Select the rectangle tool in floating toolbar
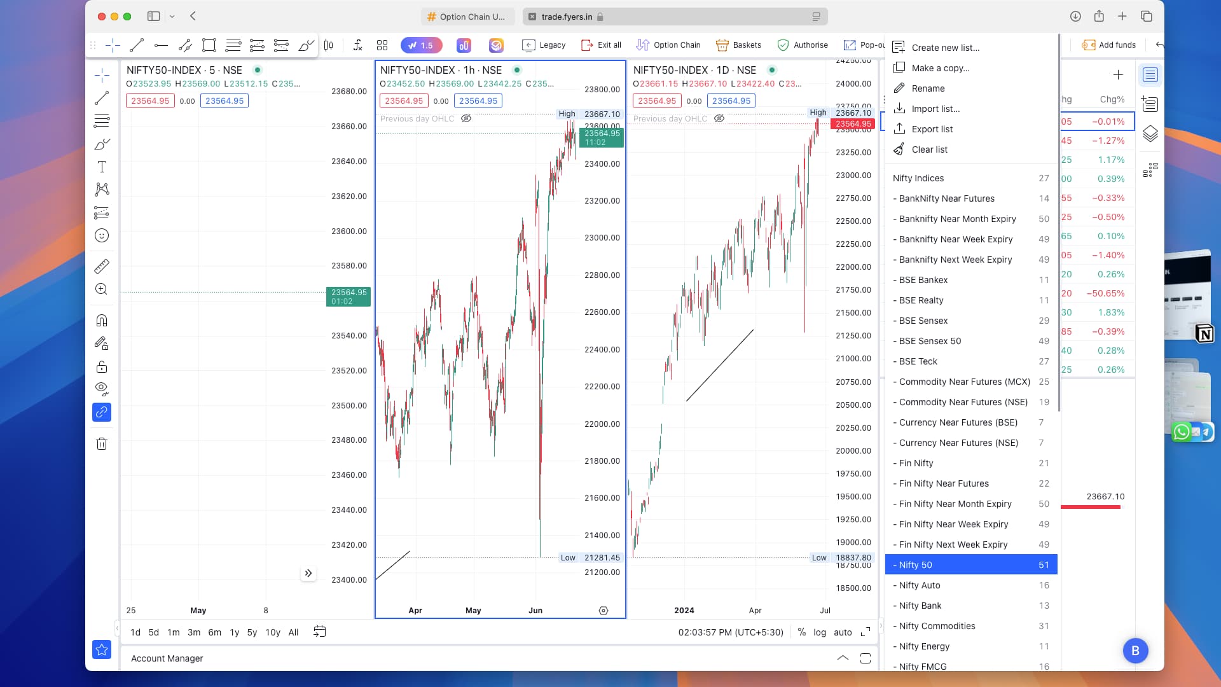 pyautogui.click(x=209, y=45)
